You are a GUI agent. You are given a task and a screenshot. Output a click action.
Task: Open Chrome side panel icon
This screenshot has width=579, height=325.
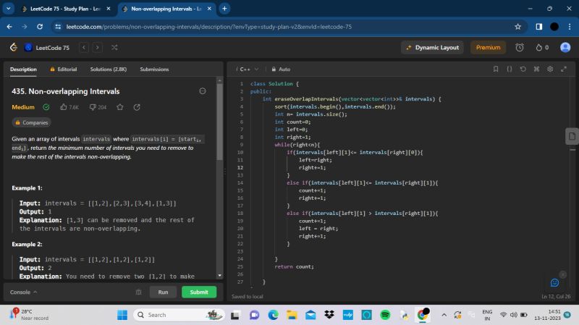pos(538,27)
